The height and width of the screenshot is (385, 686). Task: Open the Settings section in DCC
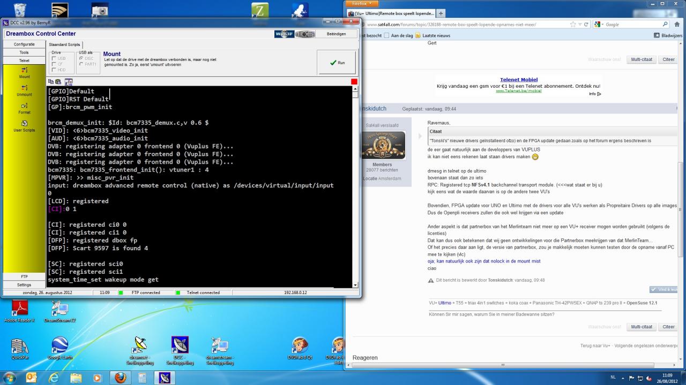pos(24,285)
